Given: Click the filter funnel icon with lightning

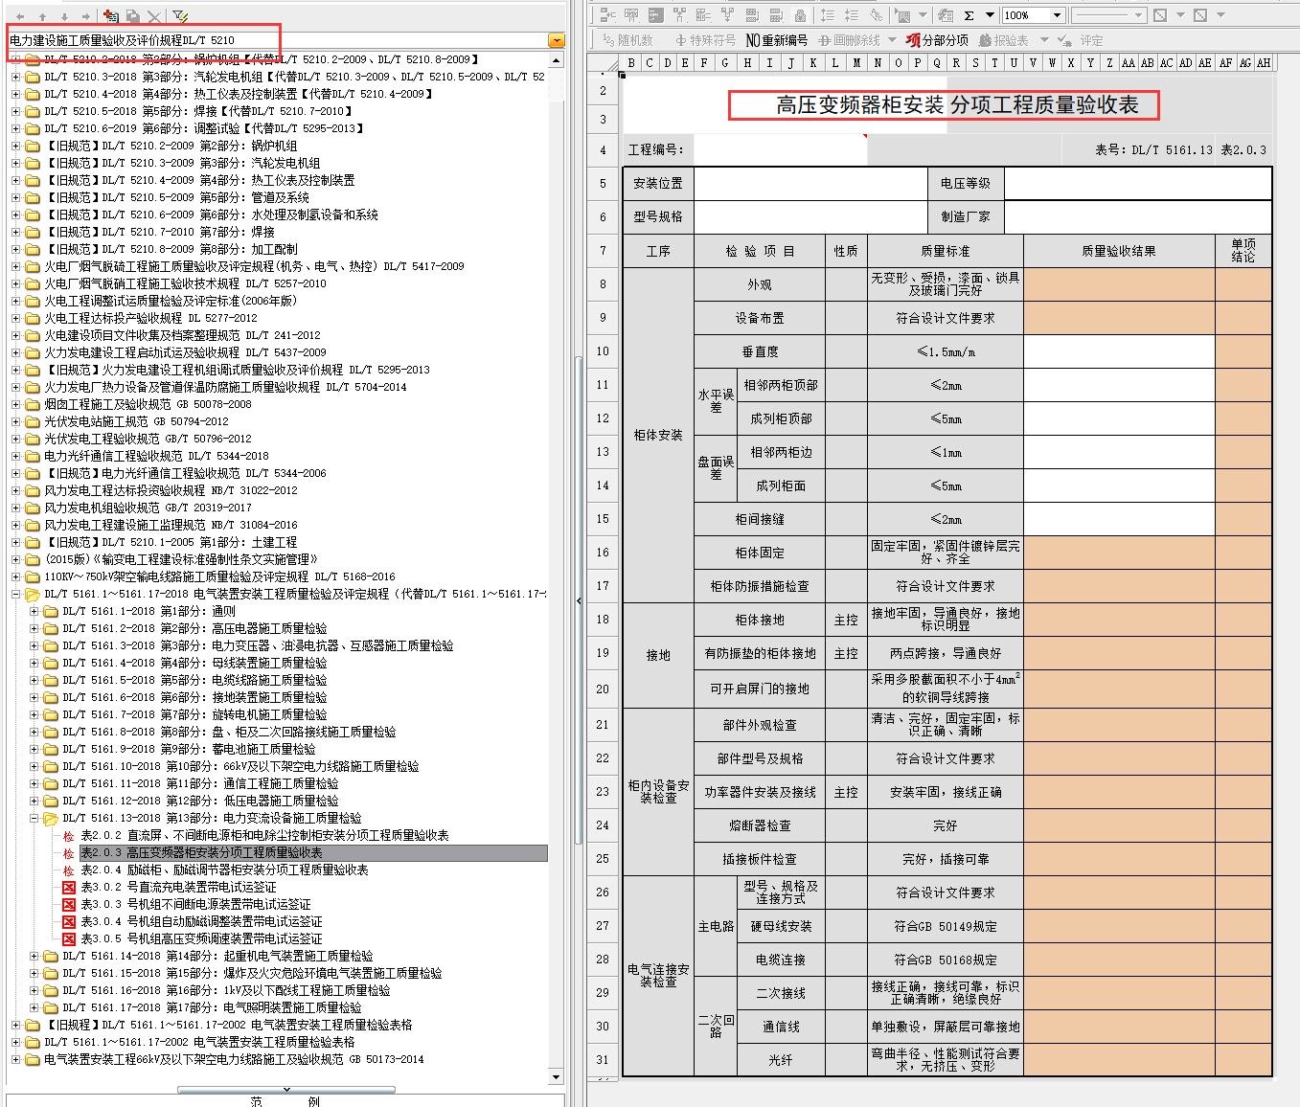Looking at the screenshot, I should (179, 16).
